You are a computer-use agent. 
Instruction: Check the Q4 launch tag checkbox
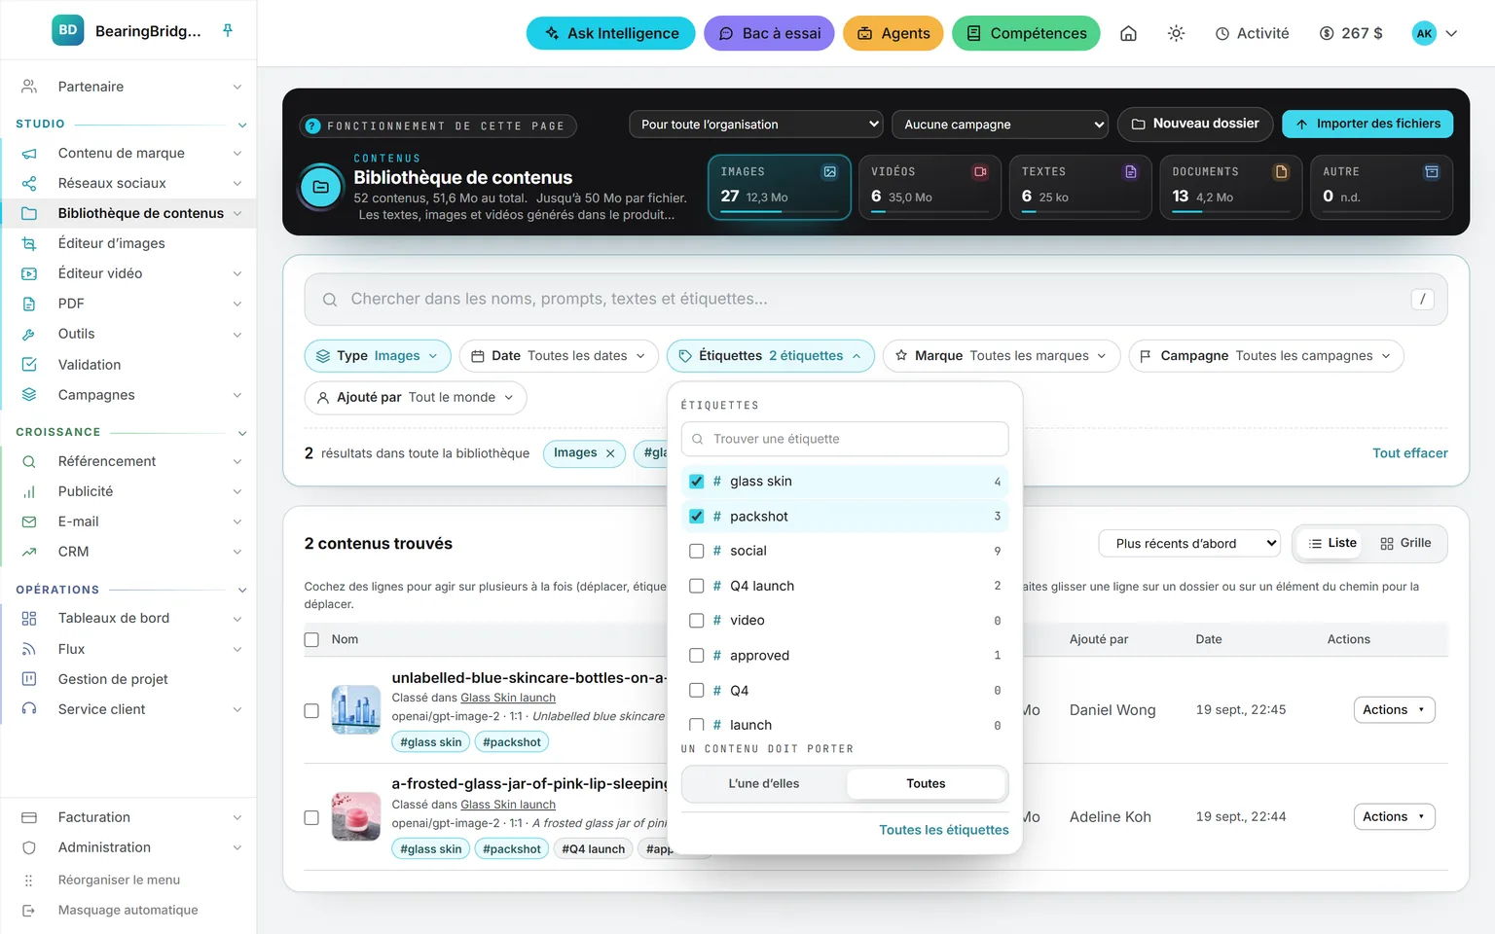pyautogui.click(x=697, y=586)
